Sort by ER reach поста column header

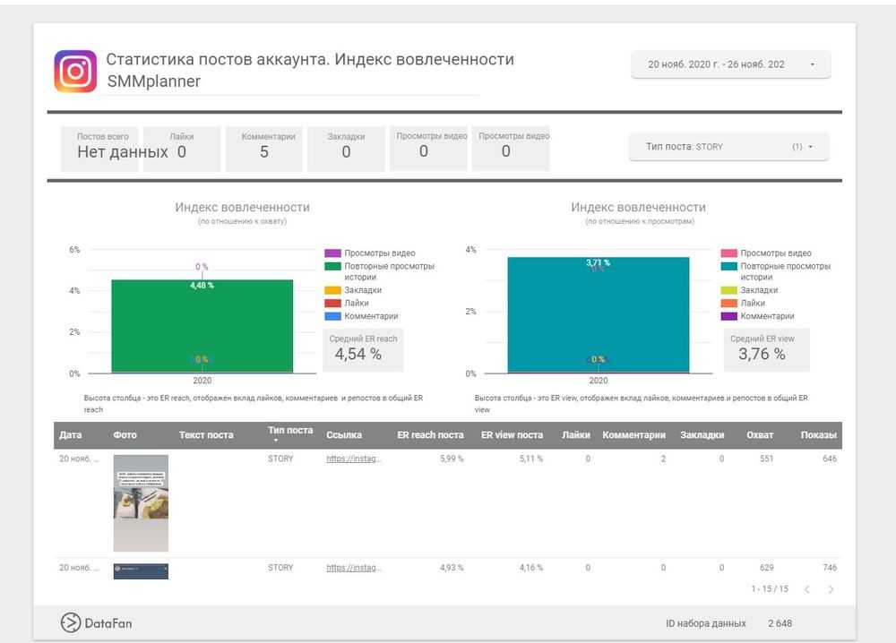click(430, 435)
